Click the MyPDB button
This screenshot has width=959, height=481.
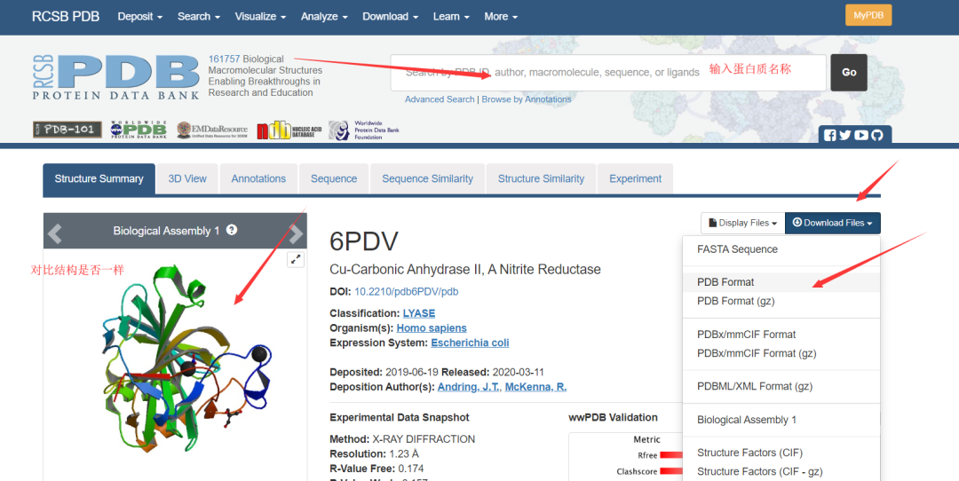point(868,15)
